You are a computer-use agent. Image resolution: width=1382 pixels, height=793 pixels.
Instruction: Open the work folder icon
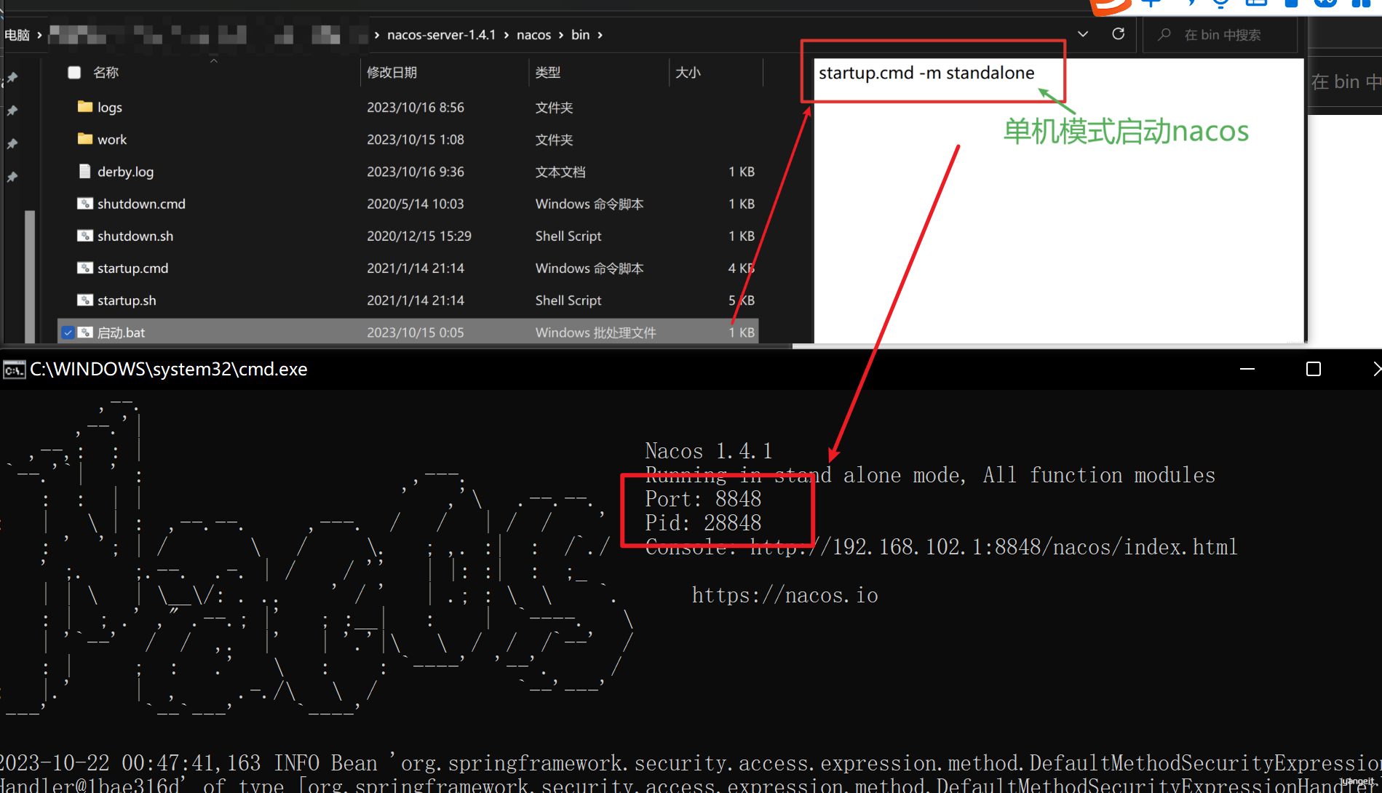(85, 139)
